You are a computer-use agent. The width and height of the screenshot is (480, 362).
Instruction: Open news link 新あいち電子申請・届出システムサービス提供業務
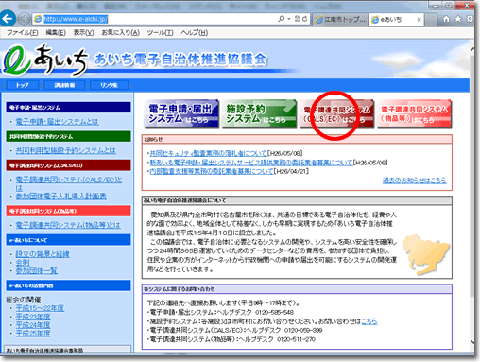[x=251, y=163]
